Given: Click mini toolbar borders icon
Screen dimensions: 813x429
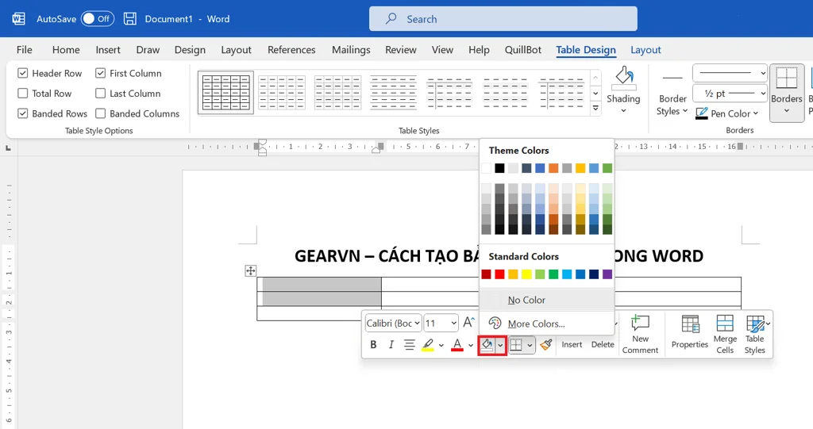Looking at the screenshot, I should click(516, 344).
